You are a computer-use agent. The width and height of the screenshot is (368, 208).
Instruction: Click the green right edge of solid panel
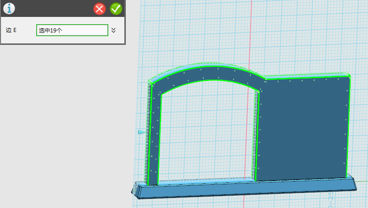(x=348, y=128)
